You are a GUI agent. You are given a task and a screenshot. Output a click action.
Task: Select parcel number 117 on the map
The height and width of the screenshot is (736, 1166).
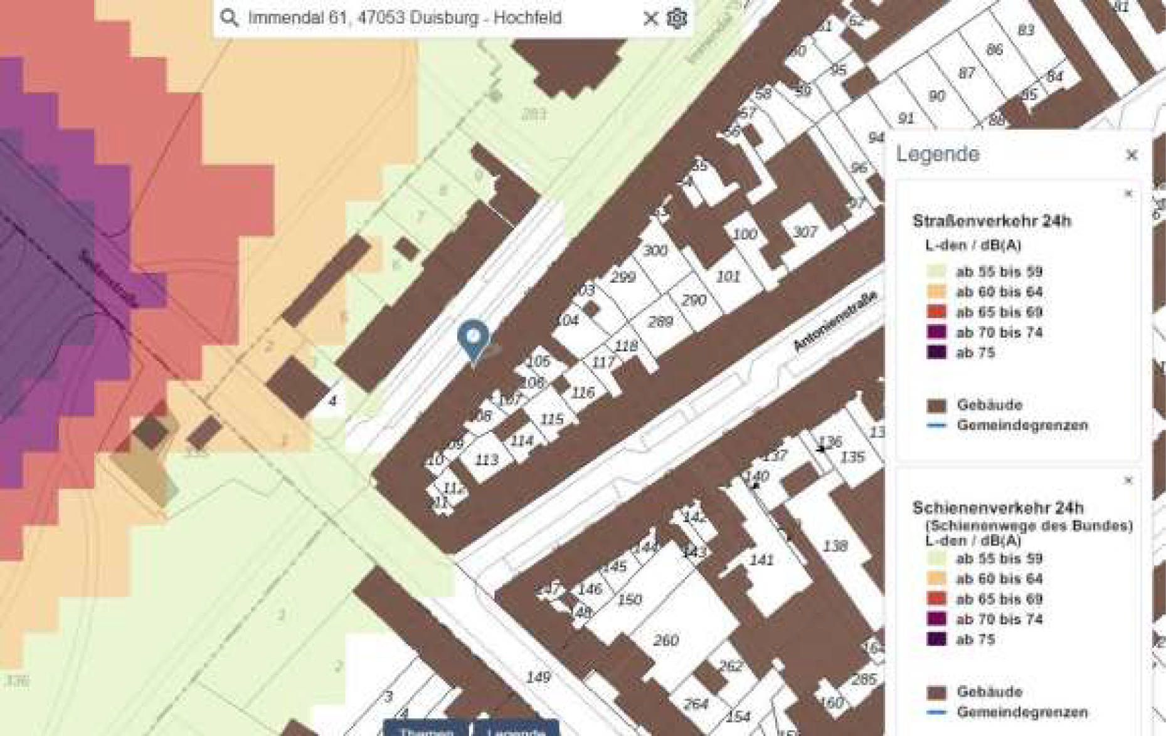(x=603, y=362)
